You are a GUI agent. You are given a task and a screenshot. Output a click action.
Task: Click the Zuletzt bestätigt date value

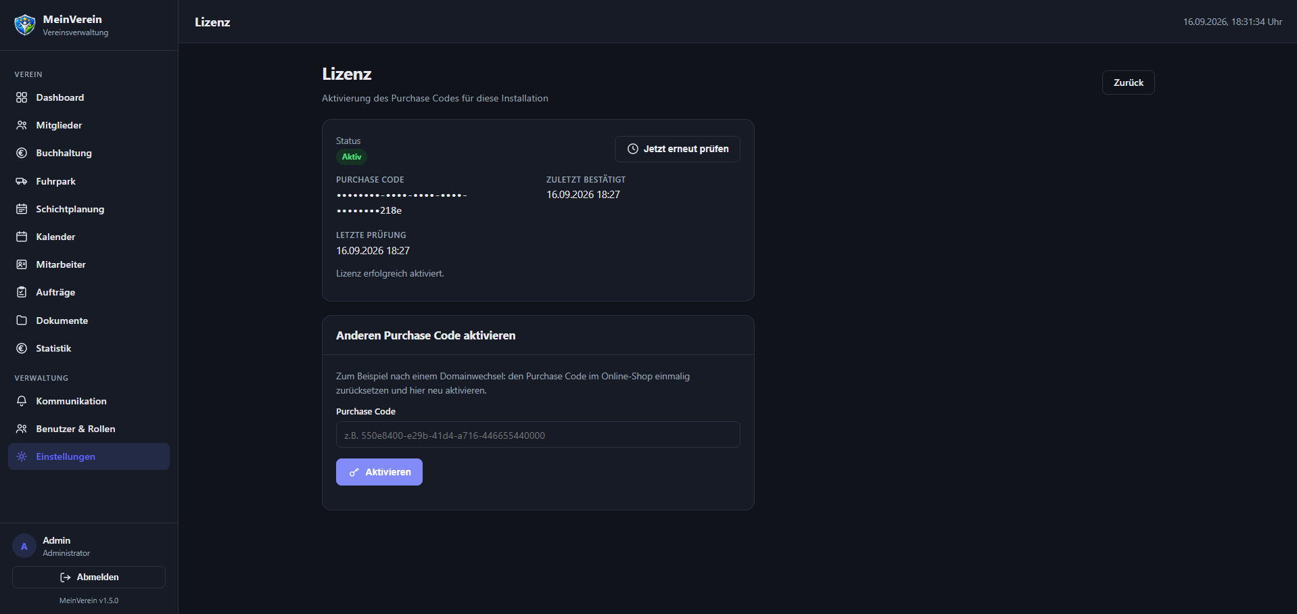[583, 195]
